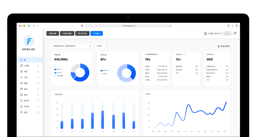Download Excel via 엑셀 다운로드 link

[x=224, y=46]
